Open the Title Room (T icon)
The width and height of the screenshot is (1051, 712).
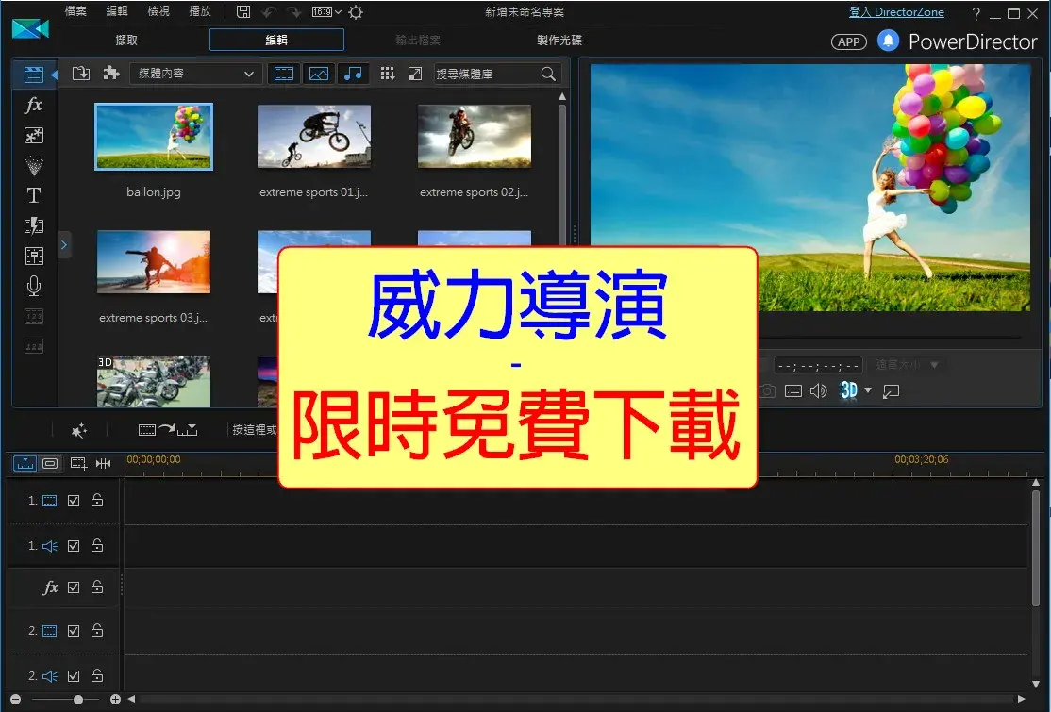click(34, 195)
